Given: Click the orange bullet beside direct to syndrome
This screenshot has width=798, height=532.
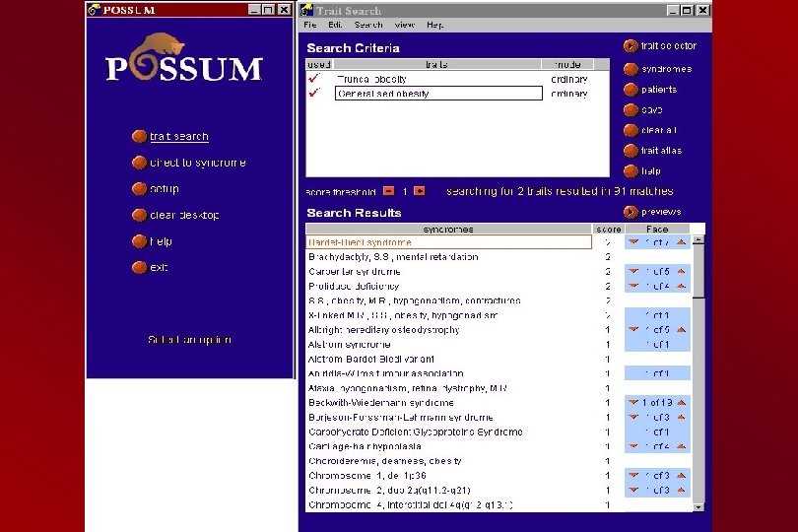Looking at the screenshot, I should point(139,163).
